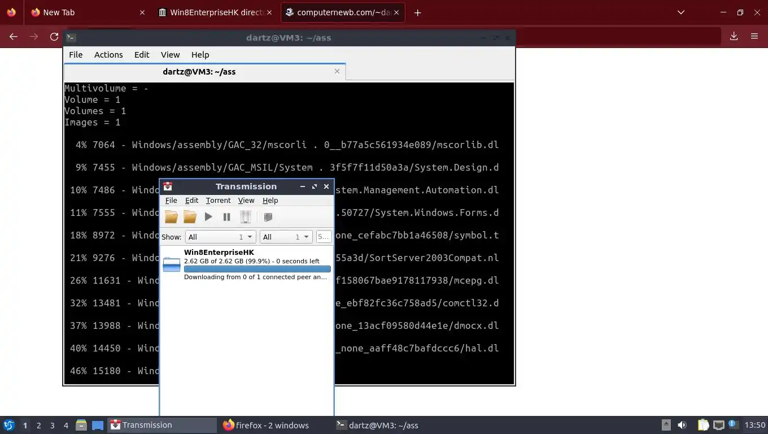Open the clipboard tray icon

click(x=703, y=425)
